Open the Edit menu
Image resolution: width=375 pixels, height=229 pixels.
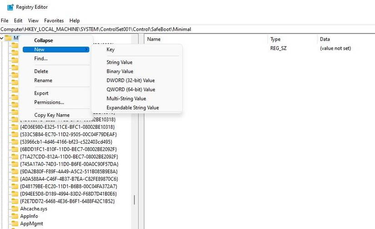pos(18,20)
